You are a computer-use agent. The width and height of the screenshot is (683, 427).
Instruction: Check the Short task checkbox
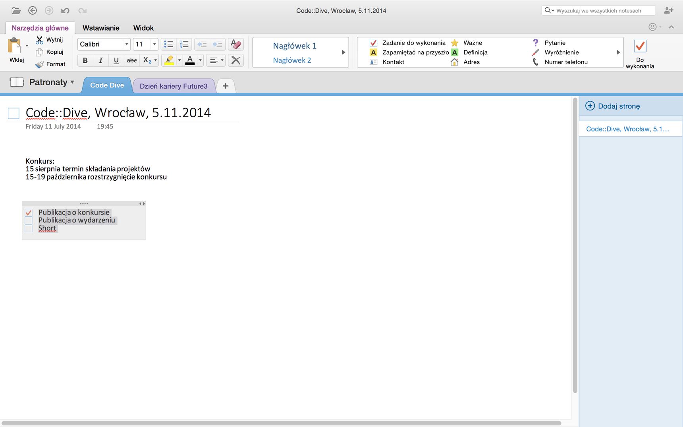point(29,228)
